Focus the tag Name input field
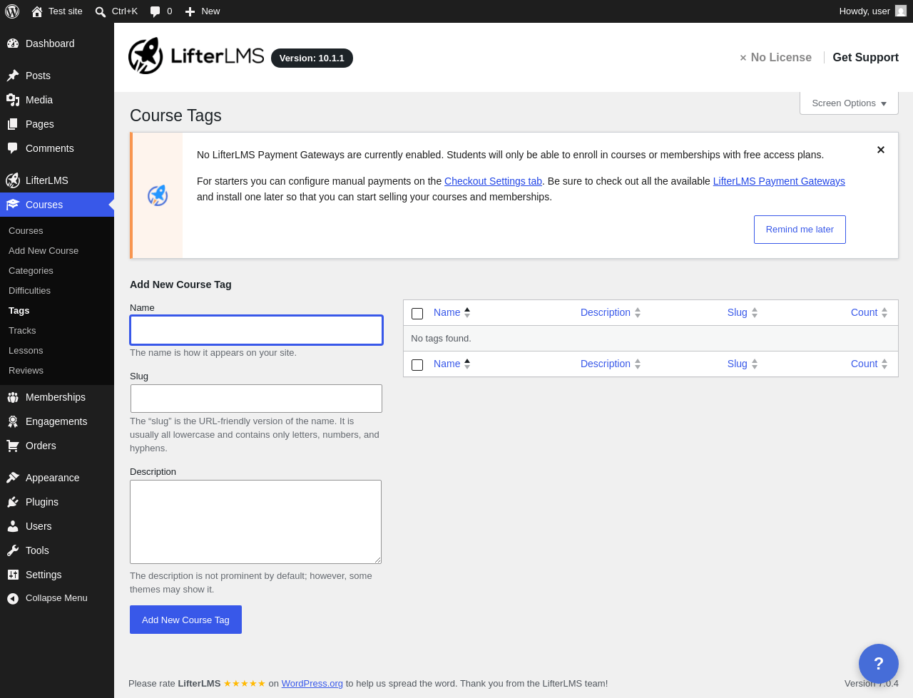The image size is (913, 698). click(256, 330)
